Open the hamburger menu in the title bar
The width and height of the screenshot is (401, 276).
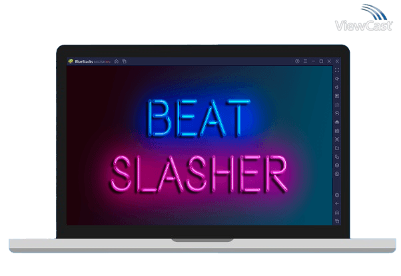pos(305,61)
